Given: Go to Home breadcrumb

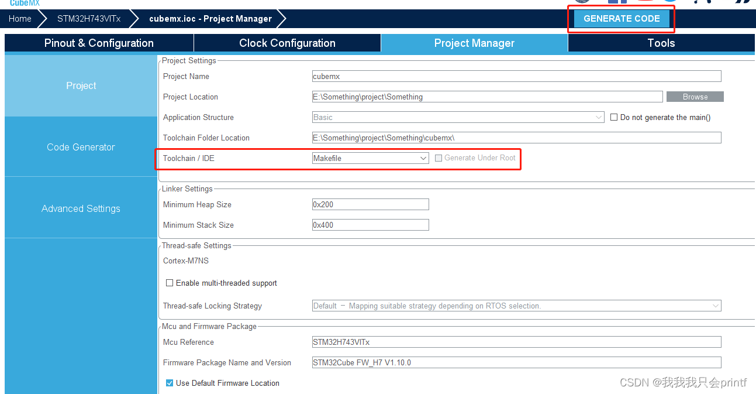Looking at the screenshot, I should (20, 19).
